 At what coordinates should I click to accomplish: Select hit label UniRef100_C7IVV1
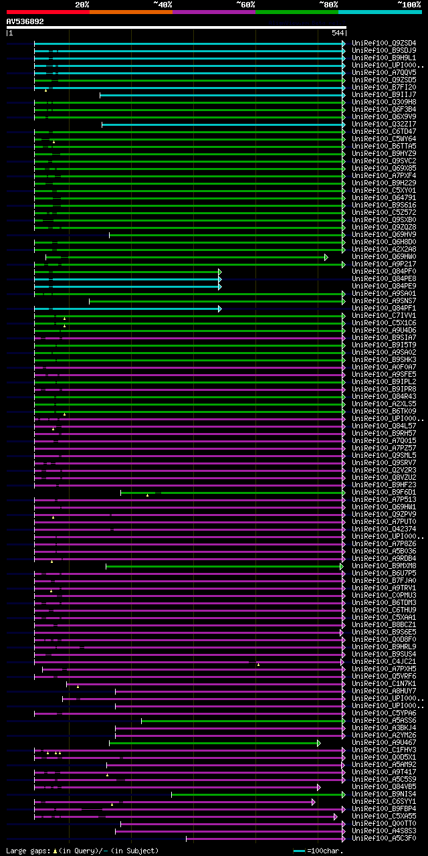click(384, 316)
